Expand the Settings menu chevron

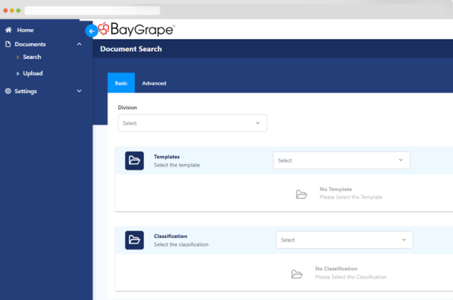click(79, 91)
